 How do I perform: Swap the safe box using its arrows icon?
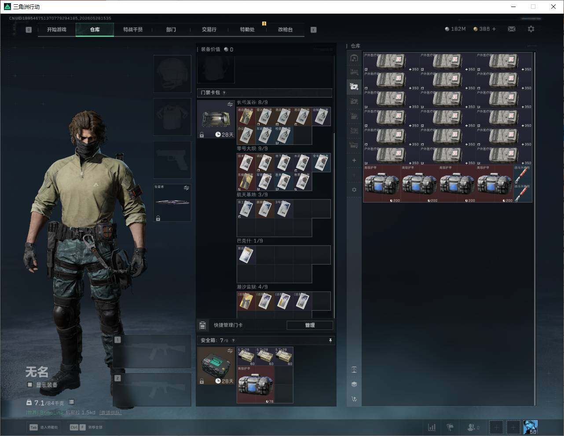click(230, 350)
